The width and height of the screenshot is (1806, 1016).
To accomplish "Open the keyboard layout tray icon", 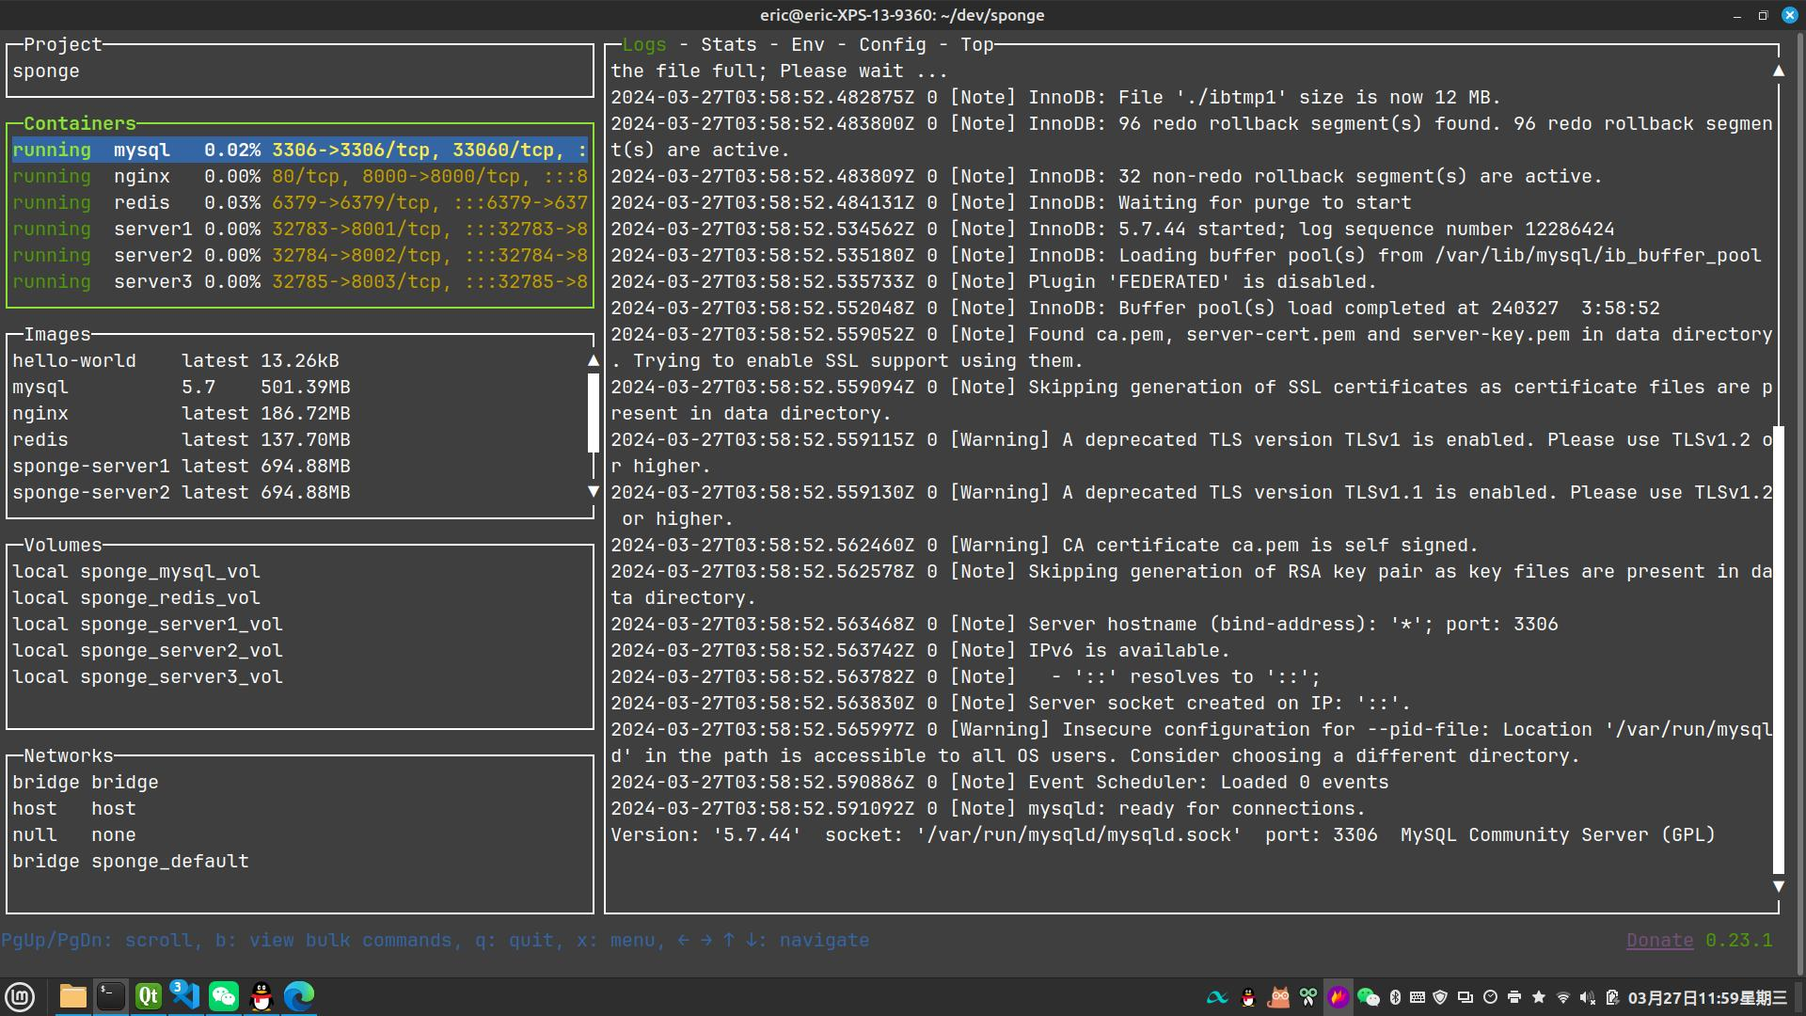I will 1418,997.
